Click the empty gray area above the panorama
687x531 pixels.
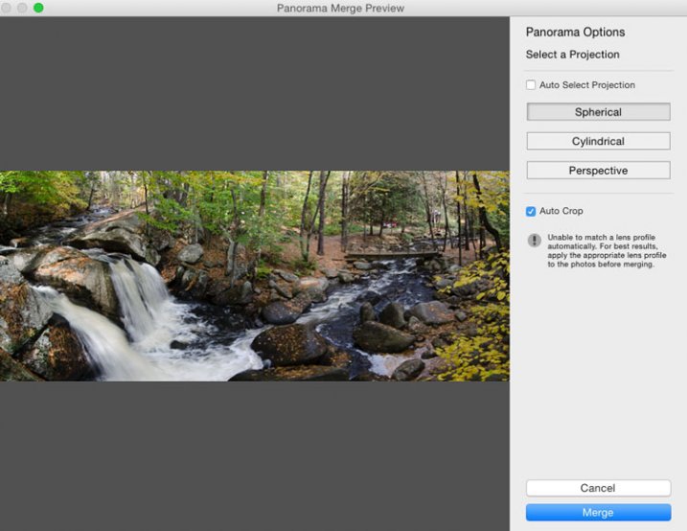point(254,91)
